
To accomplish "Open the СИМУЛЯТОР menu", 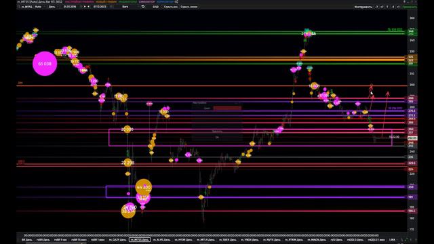I will pyautogui.click(x=147, y=1).
